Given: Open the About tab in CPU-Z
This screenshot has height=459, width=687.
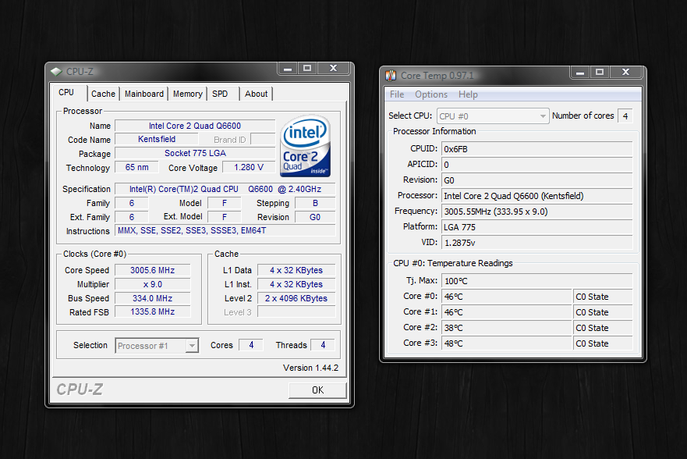Looking at the screenshot, I should pos(257,94).
